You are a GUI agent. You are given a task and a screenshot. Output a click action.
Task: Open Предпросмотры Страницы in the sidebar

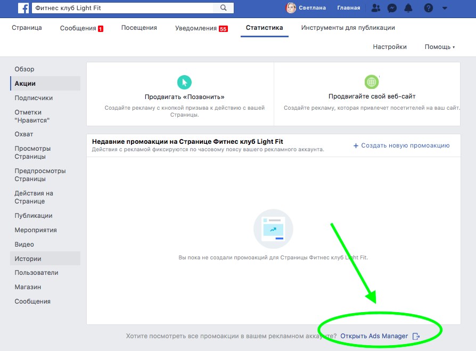point(40,175)
